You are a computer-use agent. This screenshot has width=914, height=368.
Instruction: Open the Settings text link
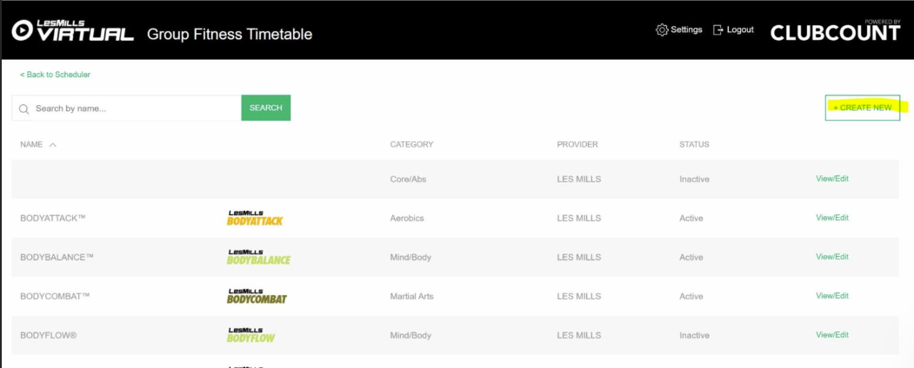[x=686, y=30]
